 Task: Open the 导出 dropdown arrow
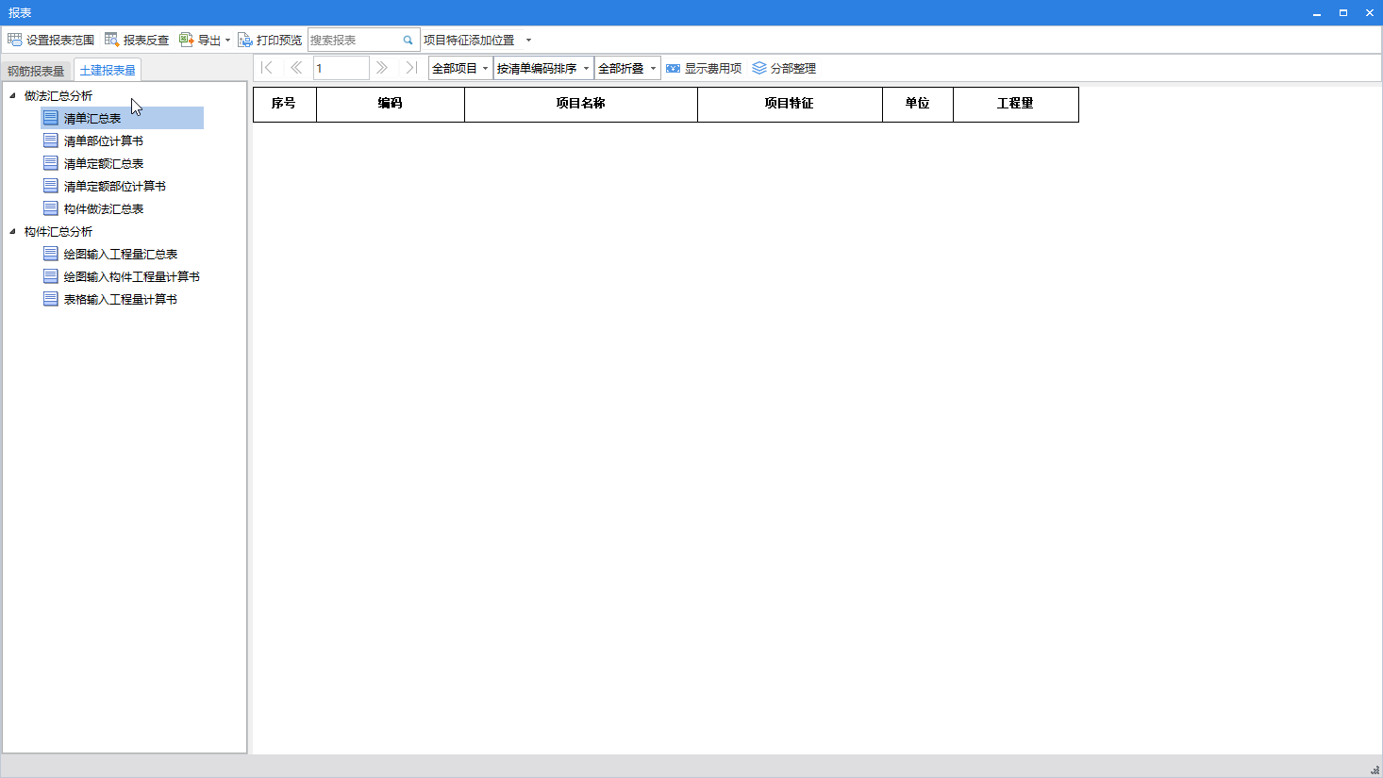(227, 41)
